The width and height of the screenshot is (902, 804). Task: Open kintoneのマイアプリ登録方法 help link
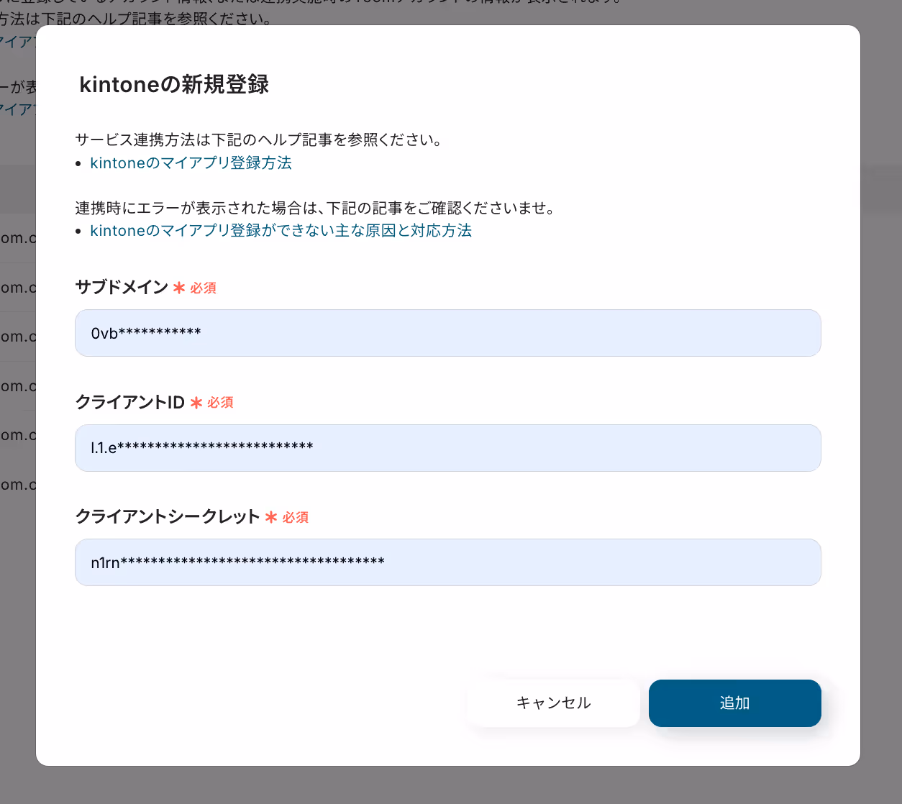point(191,163)
